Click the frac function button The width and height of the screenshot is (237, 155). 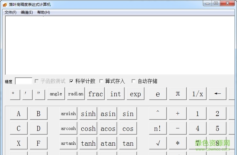[x=96, y=93]
